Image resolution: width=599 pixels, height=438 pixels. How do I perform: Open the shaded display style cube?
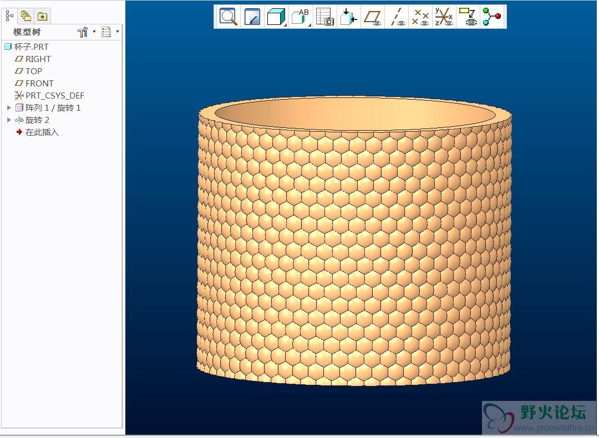tap(276, 17)
